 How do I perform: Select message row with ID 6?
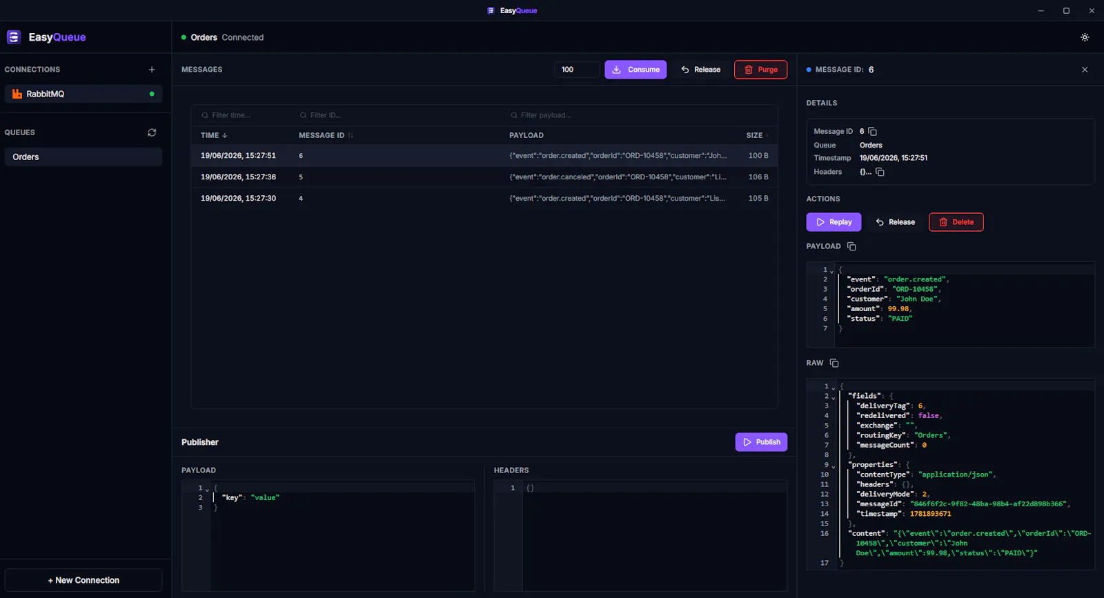click(x=484, y=156)
